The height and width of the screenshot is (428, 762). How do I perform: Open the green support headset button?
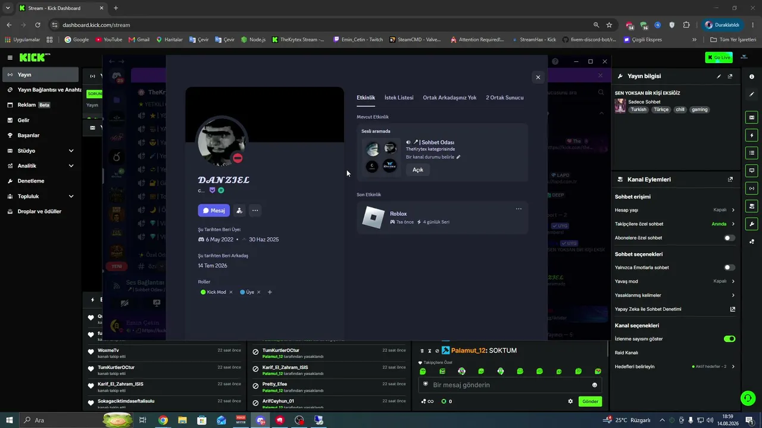[x=747, y=398]
